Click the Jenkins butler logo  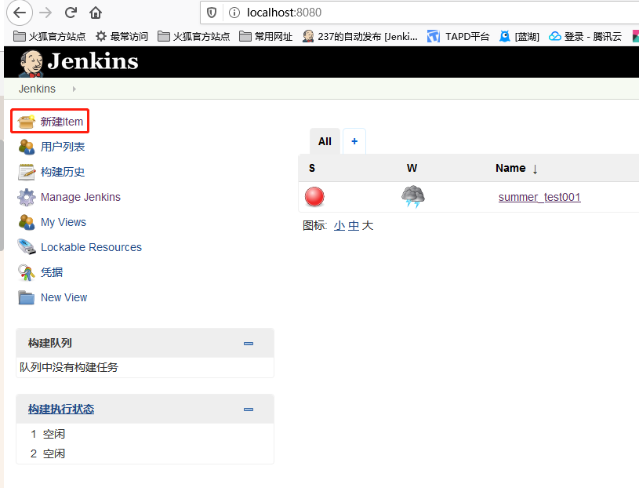pos(31,64)
